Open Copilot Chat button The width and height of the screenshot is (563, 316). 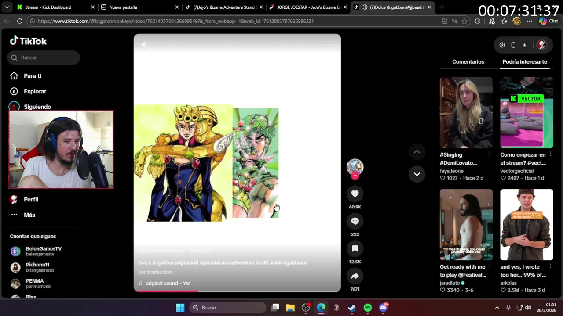[x=548, y=21]
